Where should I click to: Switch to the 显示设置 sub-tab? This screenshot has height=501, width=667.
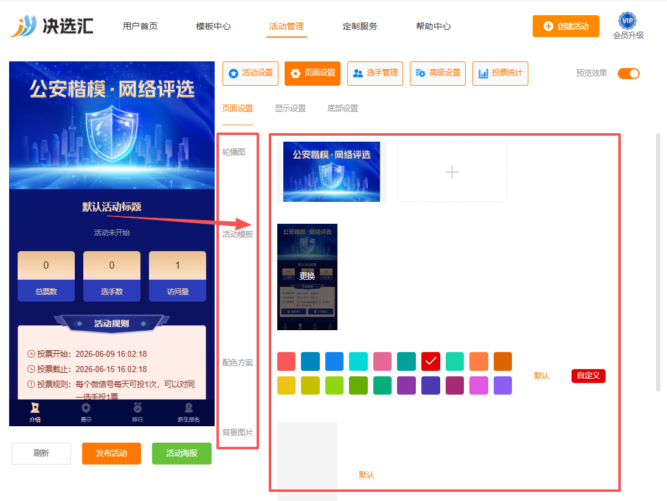290,108
